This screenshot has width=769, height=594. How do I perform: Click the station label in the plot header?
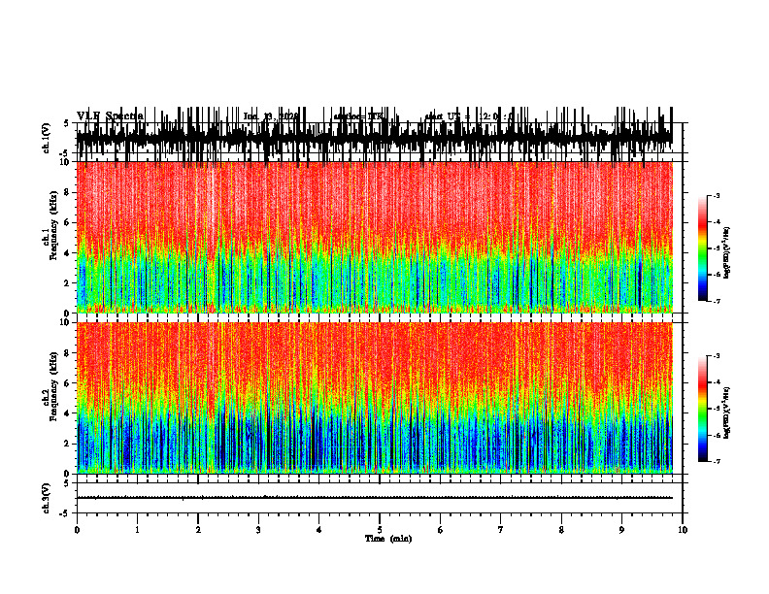[358, 116]
